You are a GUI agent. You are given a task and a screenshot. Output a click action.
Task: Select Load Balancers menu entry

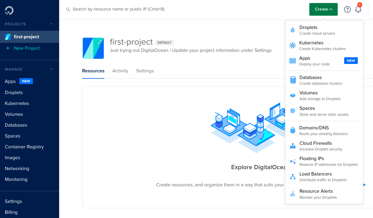[x=324, y=177]
